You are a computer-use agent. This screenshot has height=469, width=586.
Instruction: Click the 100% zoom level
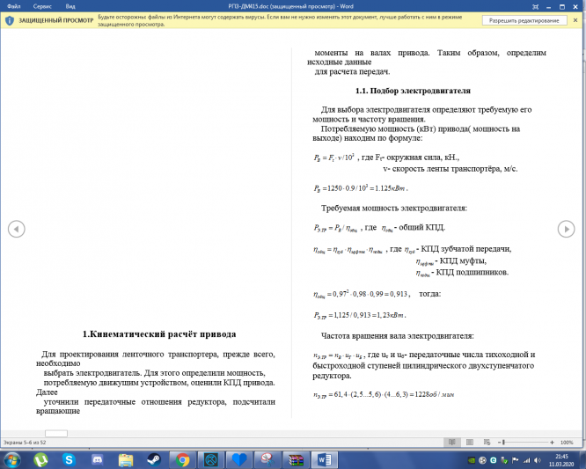pyautogui.click(x=567, y=442)
